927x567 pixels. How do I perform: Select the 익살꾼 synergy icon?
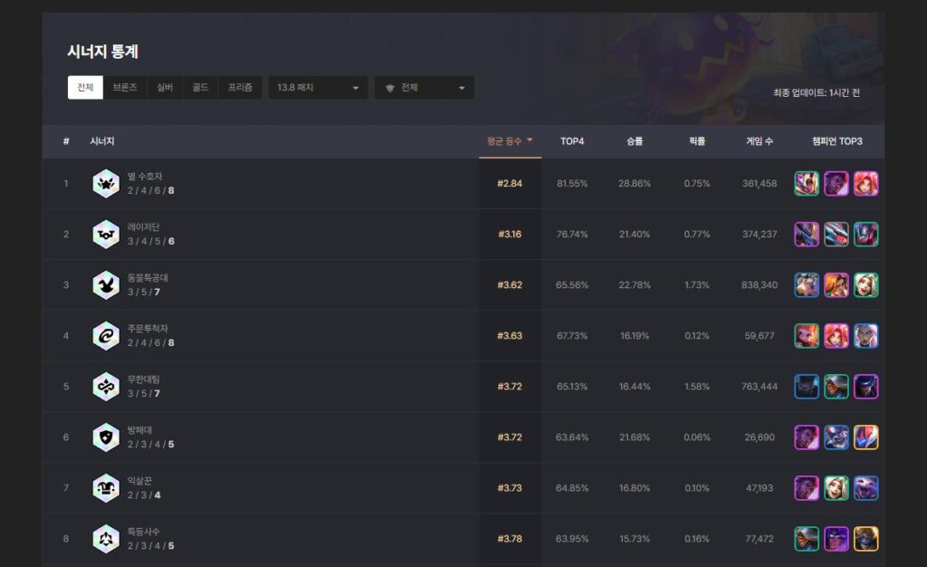(x=106, y=488)
